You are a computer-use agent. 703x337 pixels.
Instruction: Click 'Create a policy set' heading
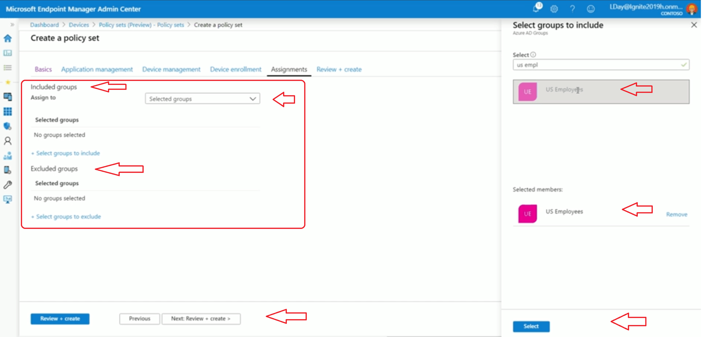[65, 38]
